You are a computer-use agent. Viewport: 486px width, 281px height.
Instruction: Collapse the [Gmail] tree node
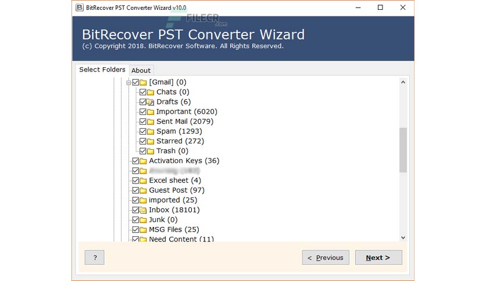pos(128,82)
